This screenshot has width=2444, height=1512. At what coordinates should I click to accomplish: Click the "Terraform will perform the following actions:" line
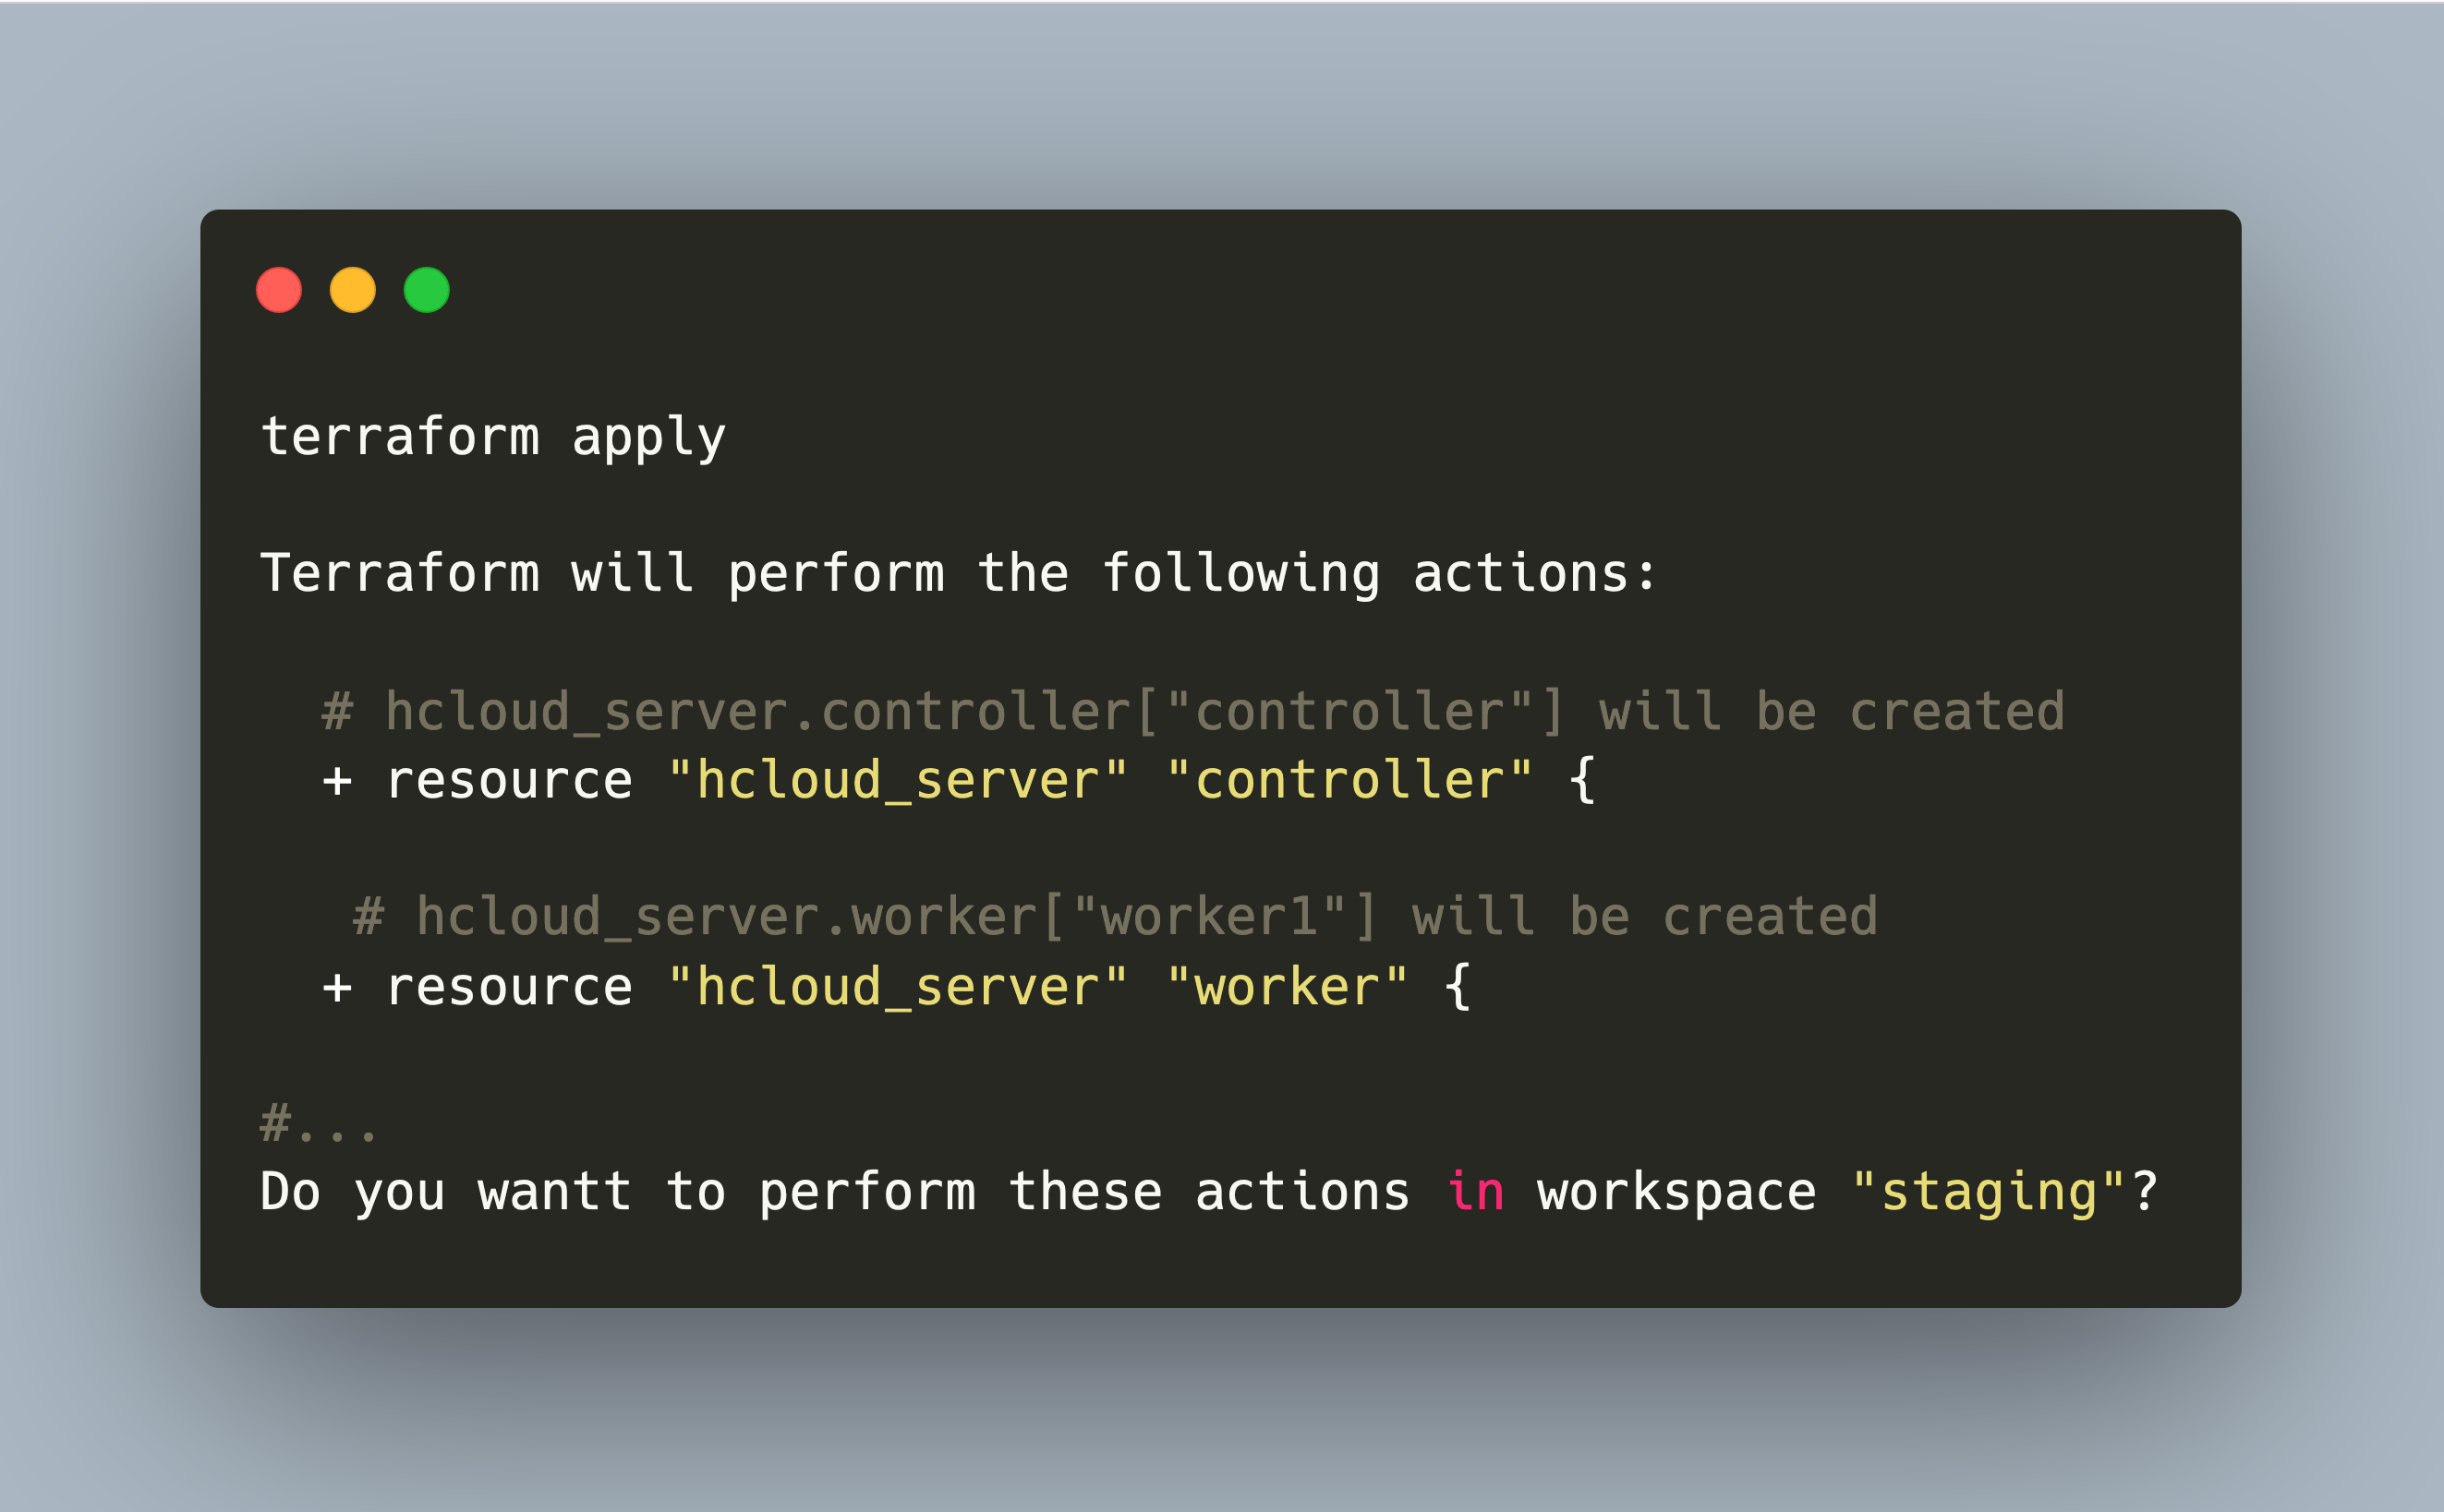pos(958,574)
